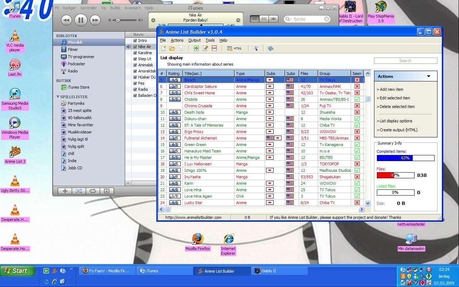Click the pencil Edit item toolbar icon
459x287 pixels.
point(205,48)
